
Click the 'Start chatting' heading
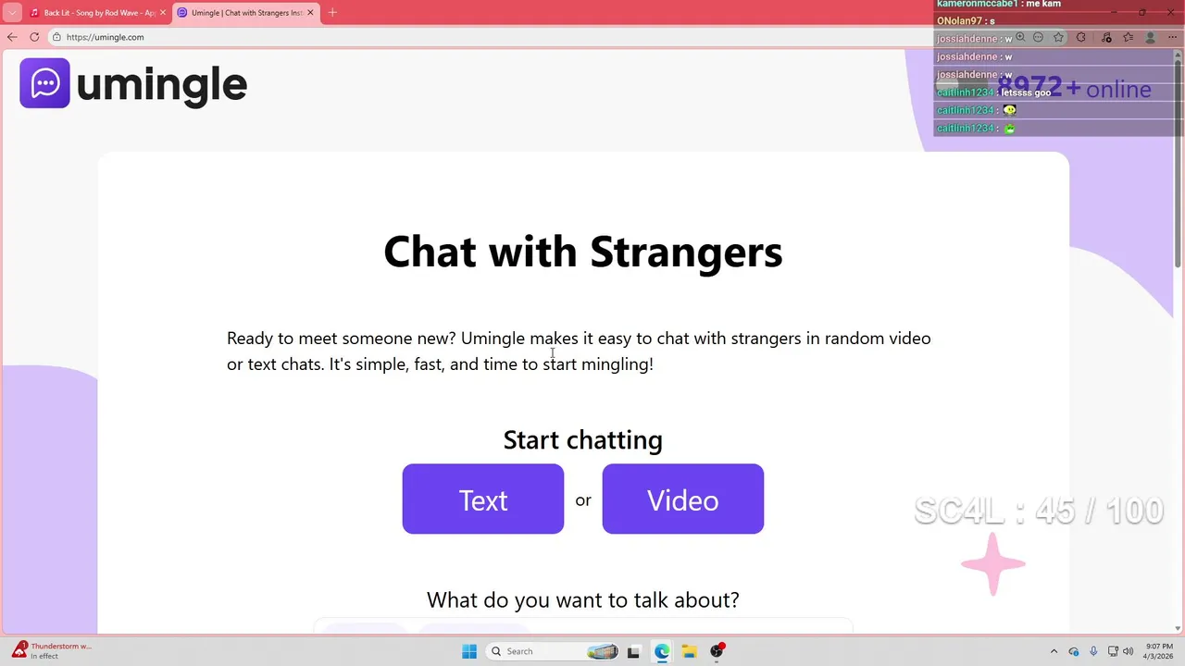[583, 439]
